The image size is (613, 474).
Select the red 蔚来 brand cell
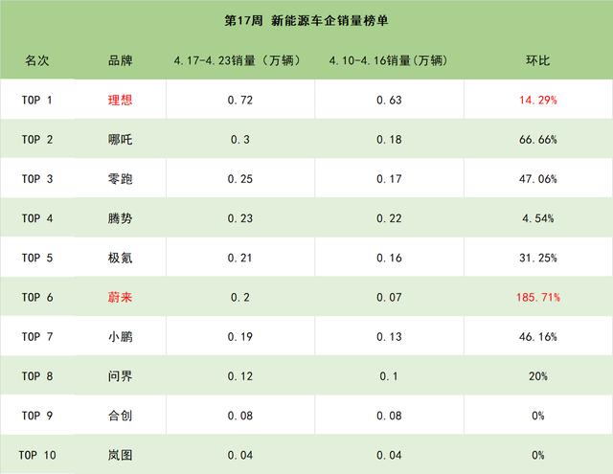point(120,298)
